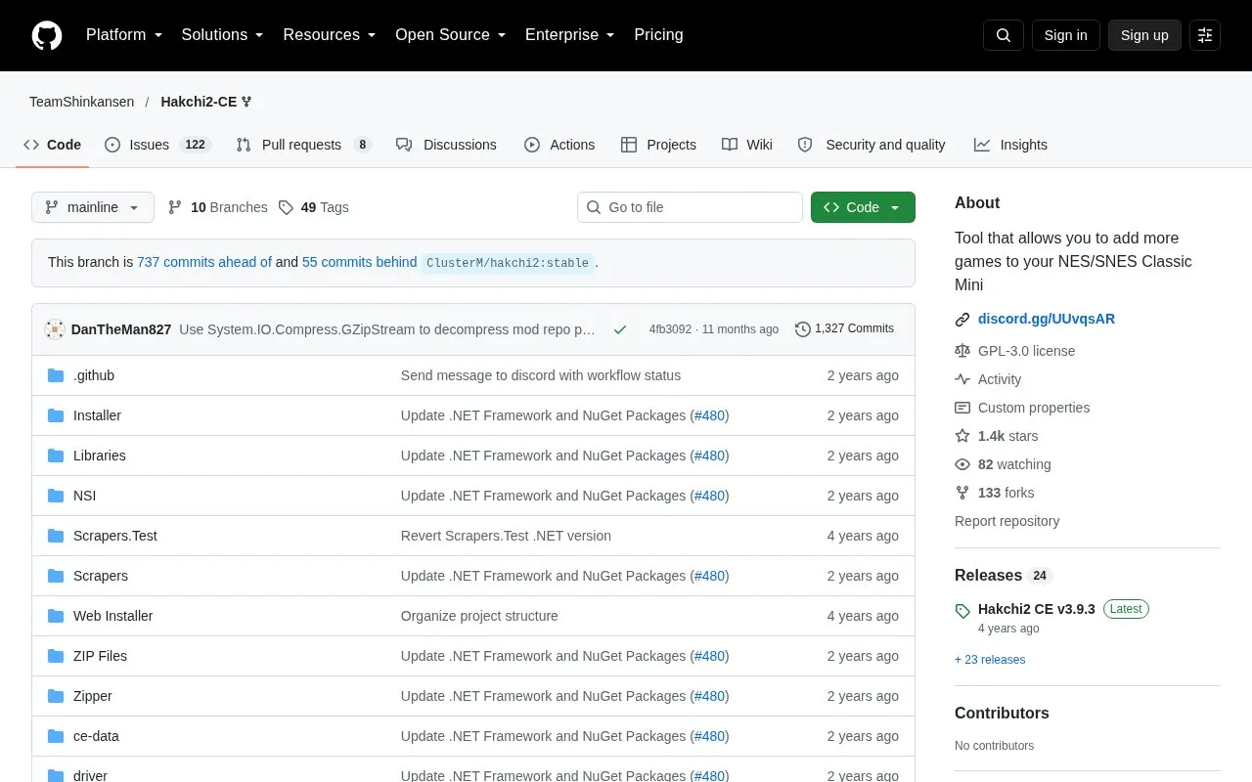
Task: Switch to the Issues tab
Action: (x=156, y=145)
